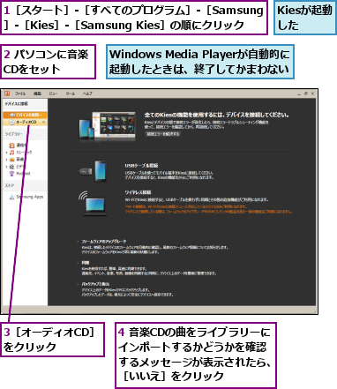Click the USB cable connection phone image

(93, 171)
